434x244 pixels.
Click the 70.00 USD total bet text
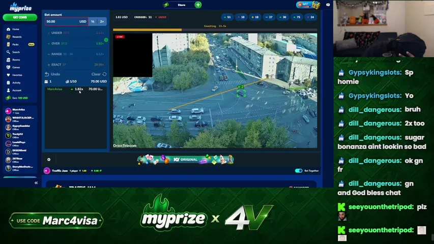point(99,81)
